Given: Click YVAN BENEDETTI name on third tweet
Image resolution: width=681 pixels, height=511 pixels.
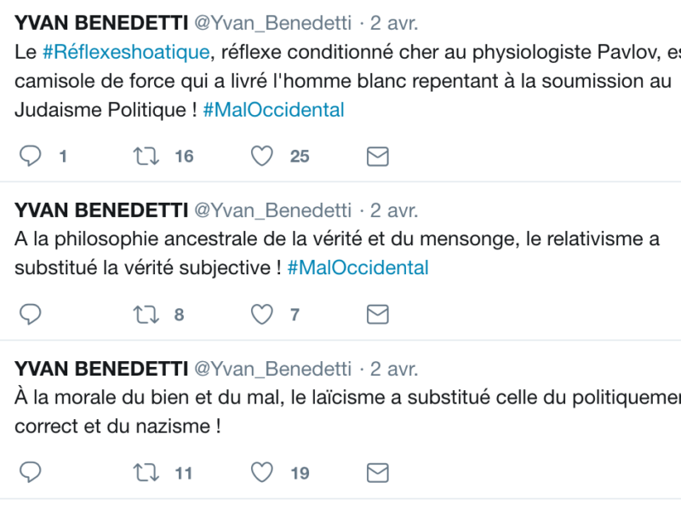Looking at the screenshot, I should coord(101,369).
